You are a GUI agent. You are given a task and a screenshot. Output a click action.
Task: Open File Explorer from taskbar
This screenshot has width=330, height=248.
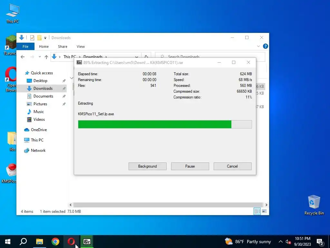(39, 242)
